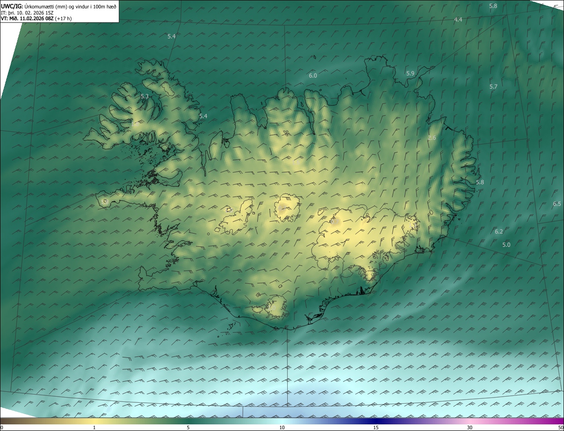This screenshot has height=431, width=564.
Task: Click the 2.6 value label on the map
Action: 432,138
